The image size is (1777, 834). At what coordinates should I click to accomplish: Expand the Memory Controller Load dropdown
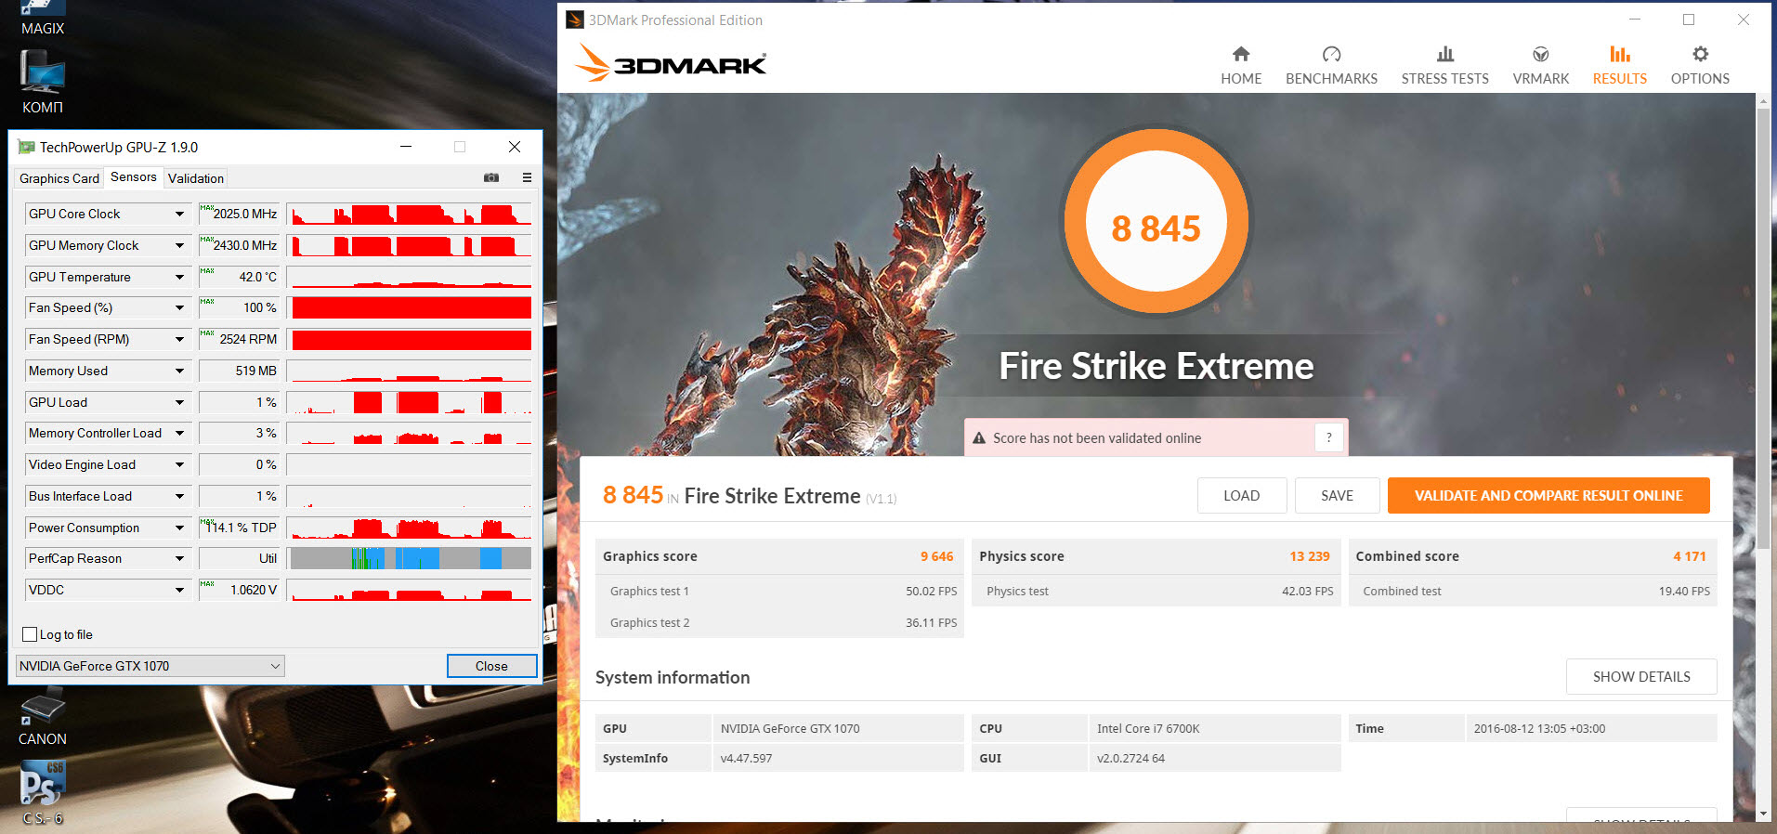click(x=179, y=434)
